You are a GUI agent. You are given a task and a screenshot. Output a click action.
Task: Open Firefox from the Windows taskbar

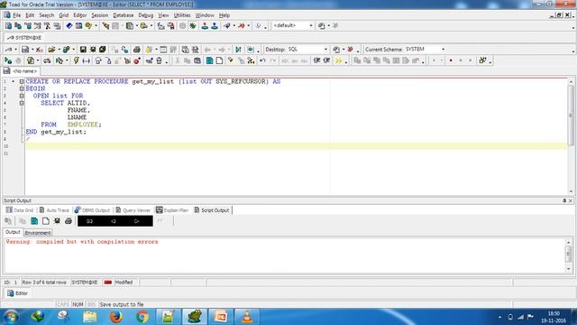tap(116, 317)
